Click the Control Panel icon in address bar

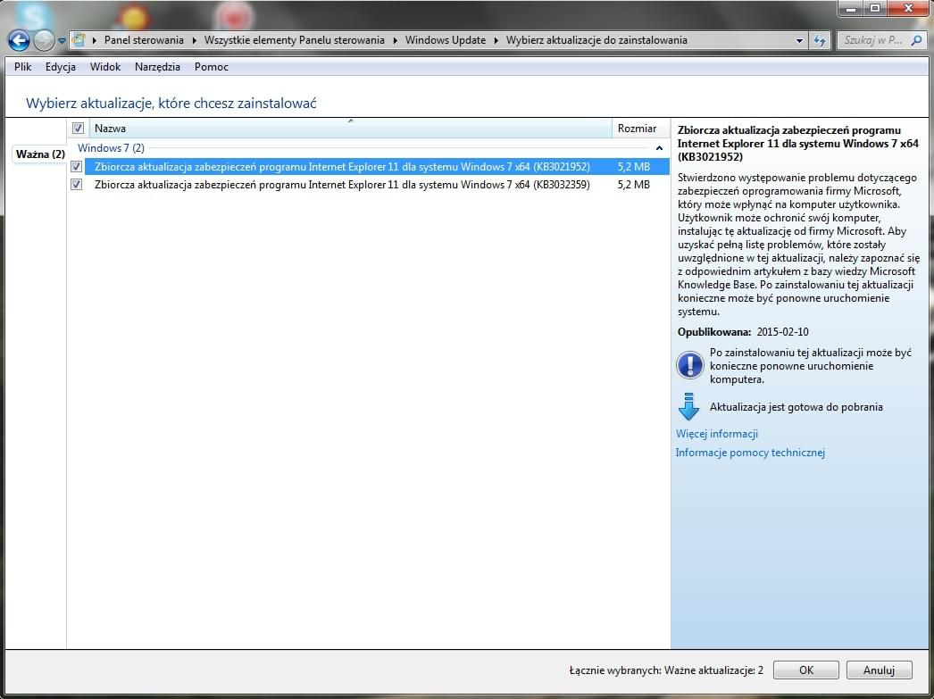tap(78, 40)
